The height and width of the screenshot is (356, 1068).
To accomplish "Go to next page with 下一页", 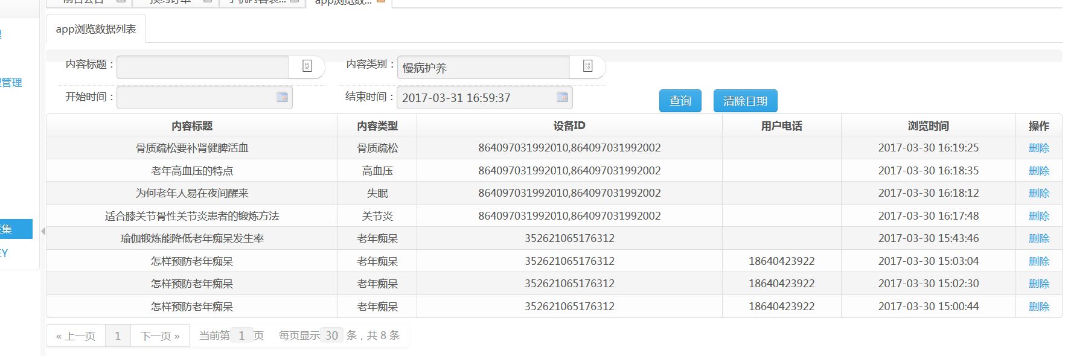I will pos(160,336).
